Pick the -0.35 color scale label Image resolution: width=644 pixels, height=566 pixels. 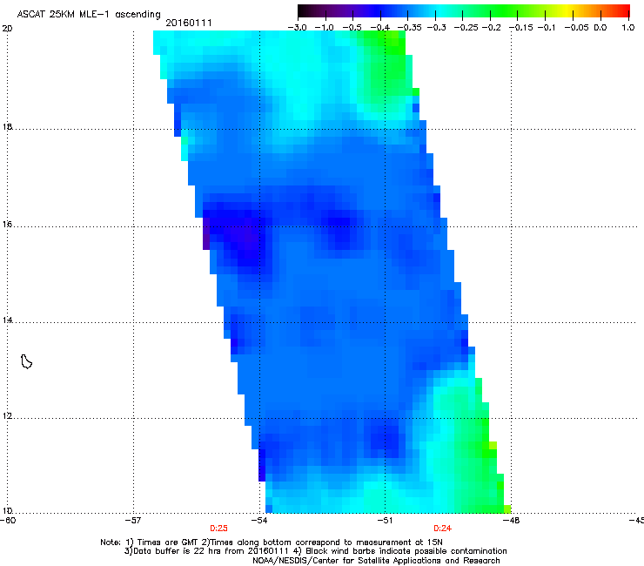[x=409, y=28]
